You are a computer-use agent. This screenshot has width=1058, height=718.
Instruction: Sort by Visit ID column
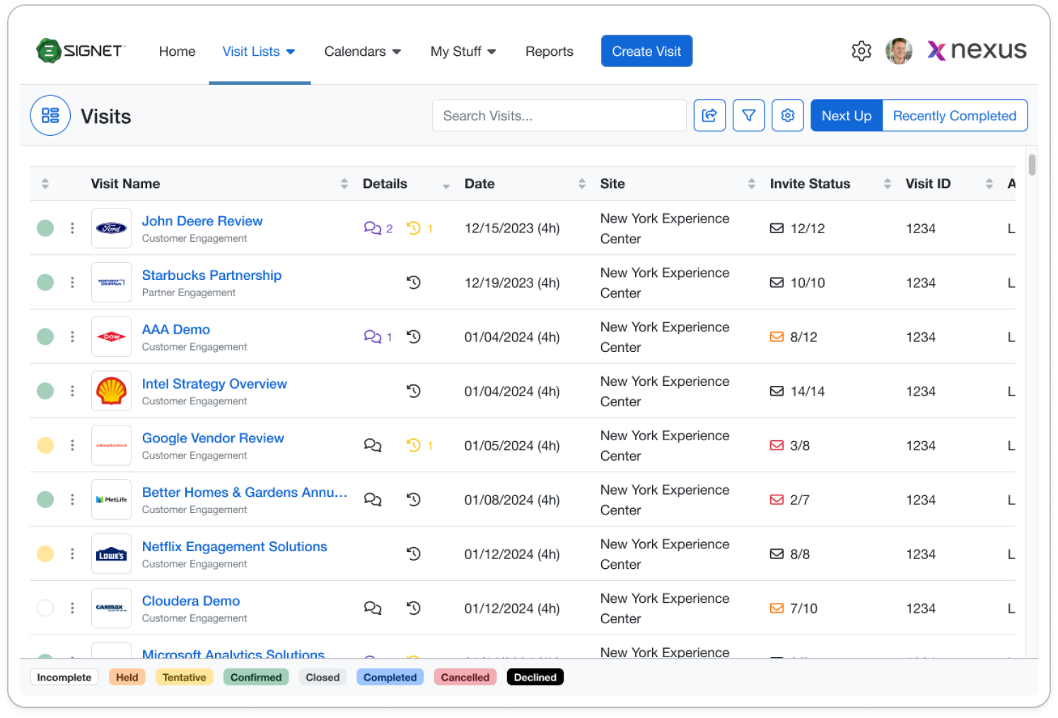click(x=989, y=184)
